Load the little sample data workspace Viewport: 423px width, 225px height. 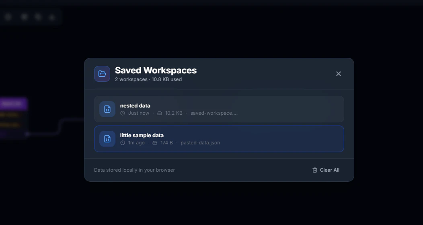tap(219, 139)
